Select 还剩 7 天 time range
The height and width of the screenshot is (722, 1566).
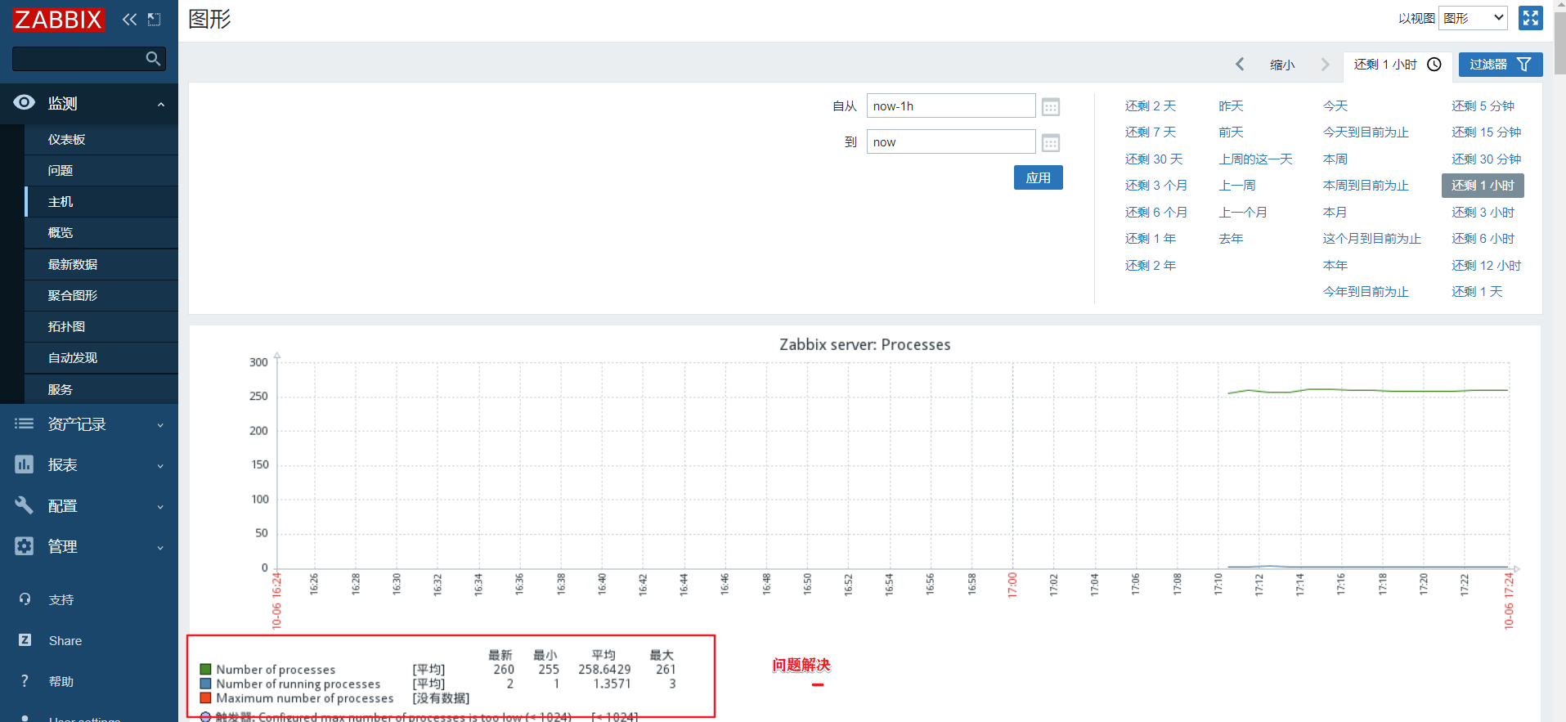(x=1150, y=132)
